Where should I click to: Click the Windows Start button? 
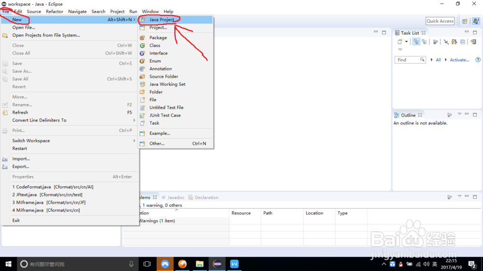tap(8, 264)
